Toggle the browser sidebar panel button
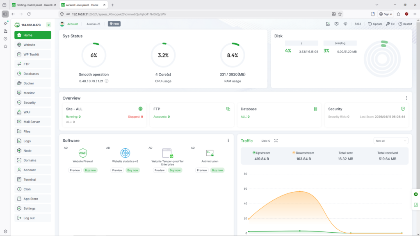The width and height of the screenshot is (420, 236). point(5,14)
